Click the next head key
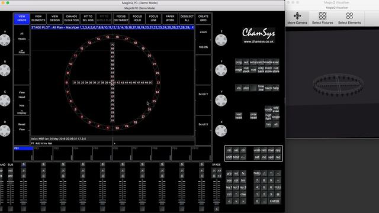Viewport: 379px width, 213px height. coord(238,116)
